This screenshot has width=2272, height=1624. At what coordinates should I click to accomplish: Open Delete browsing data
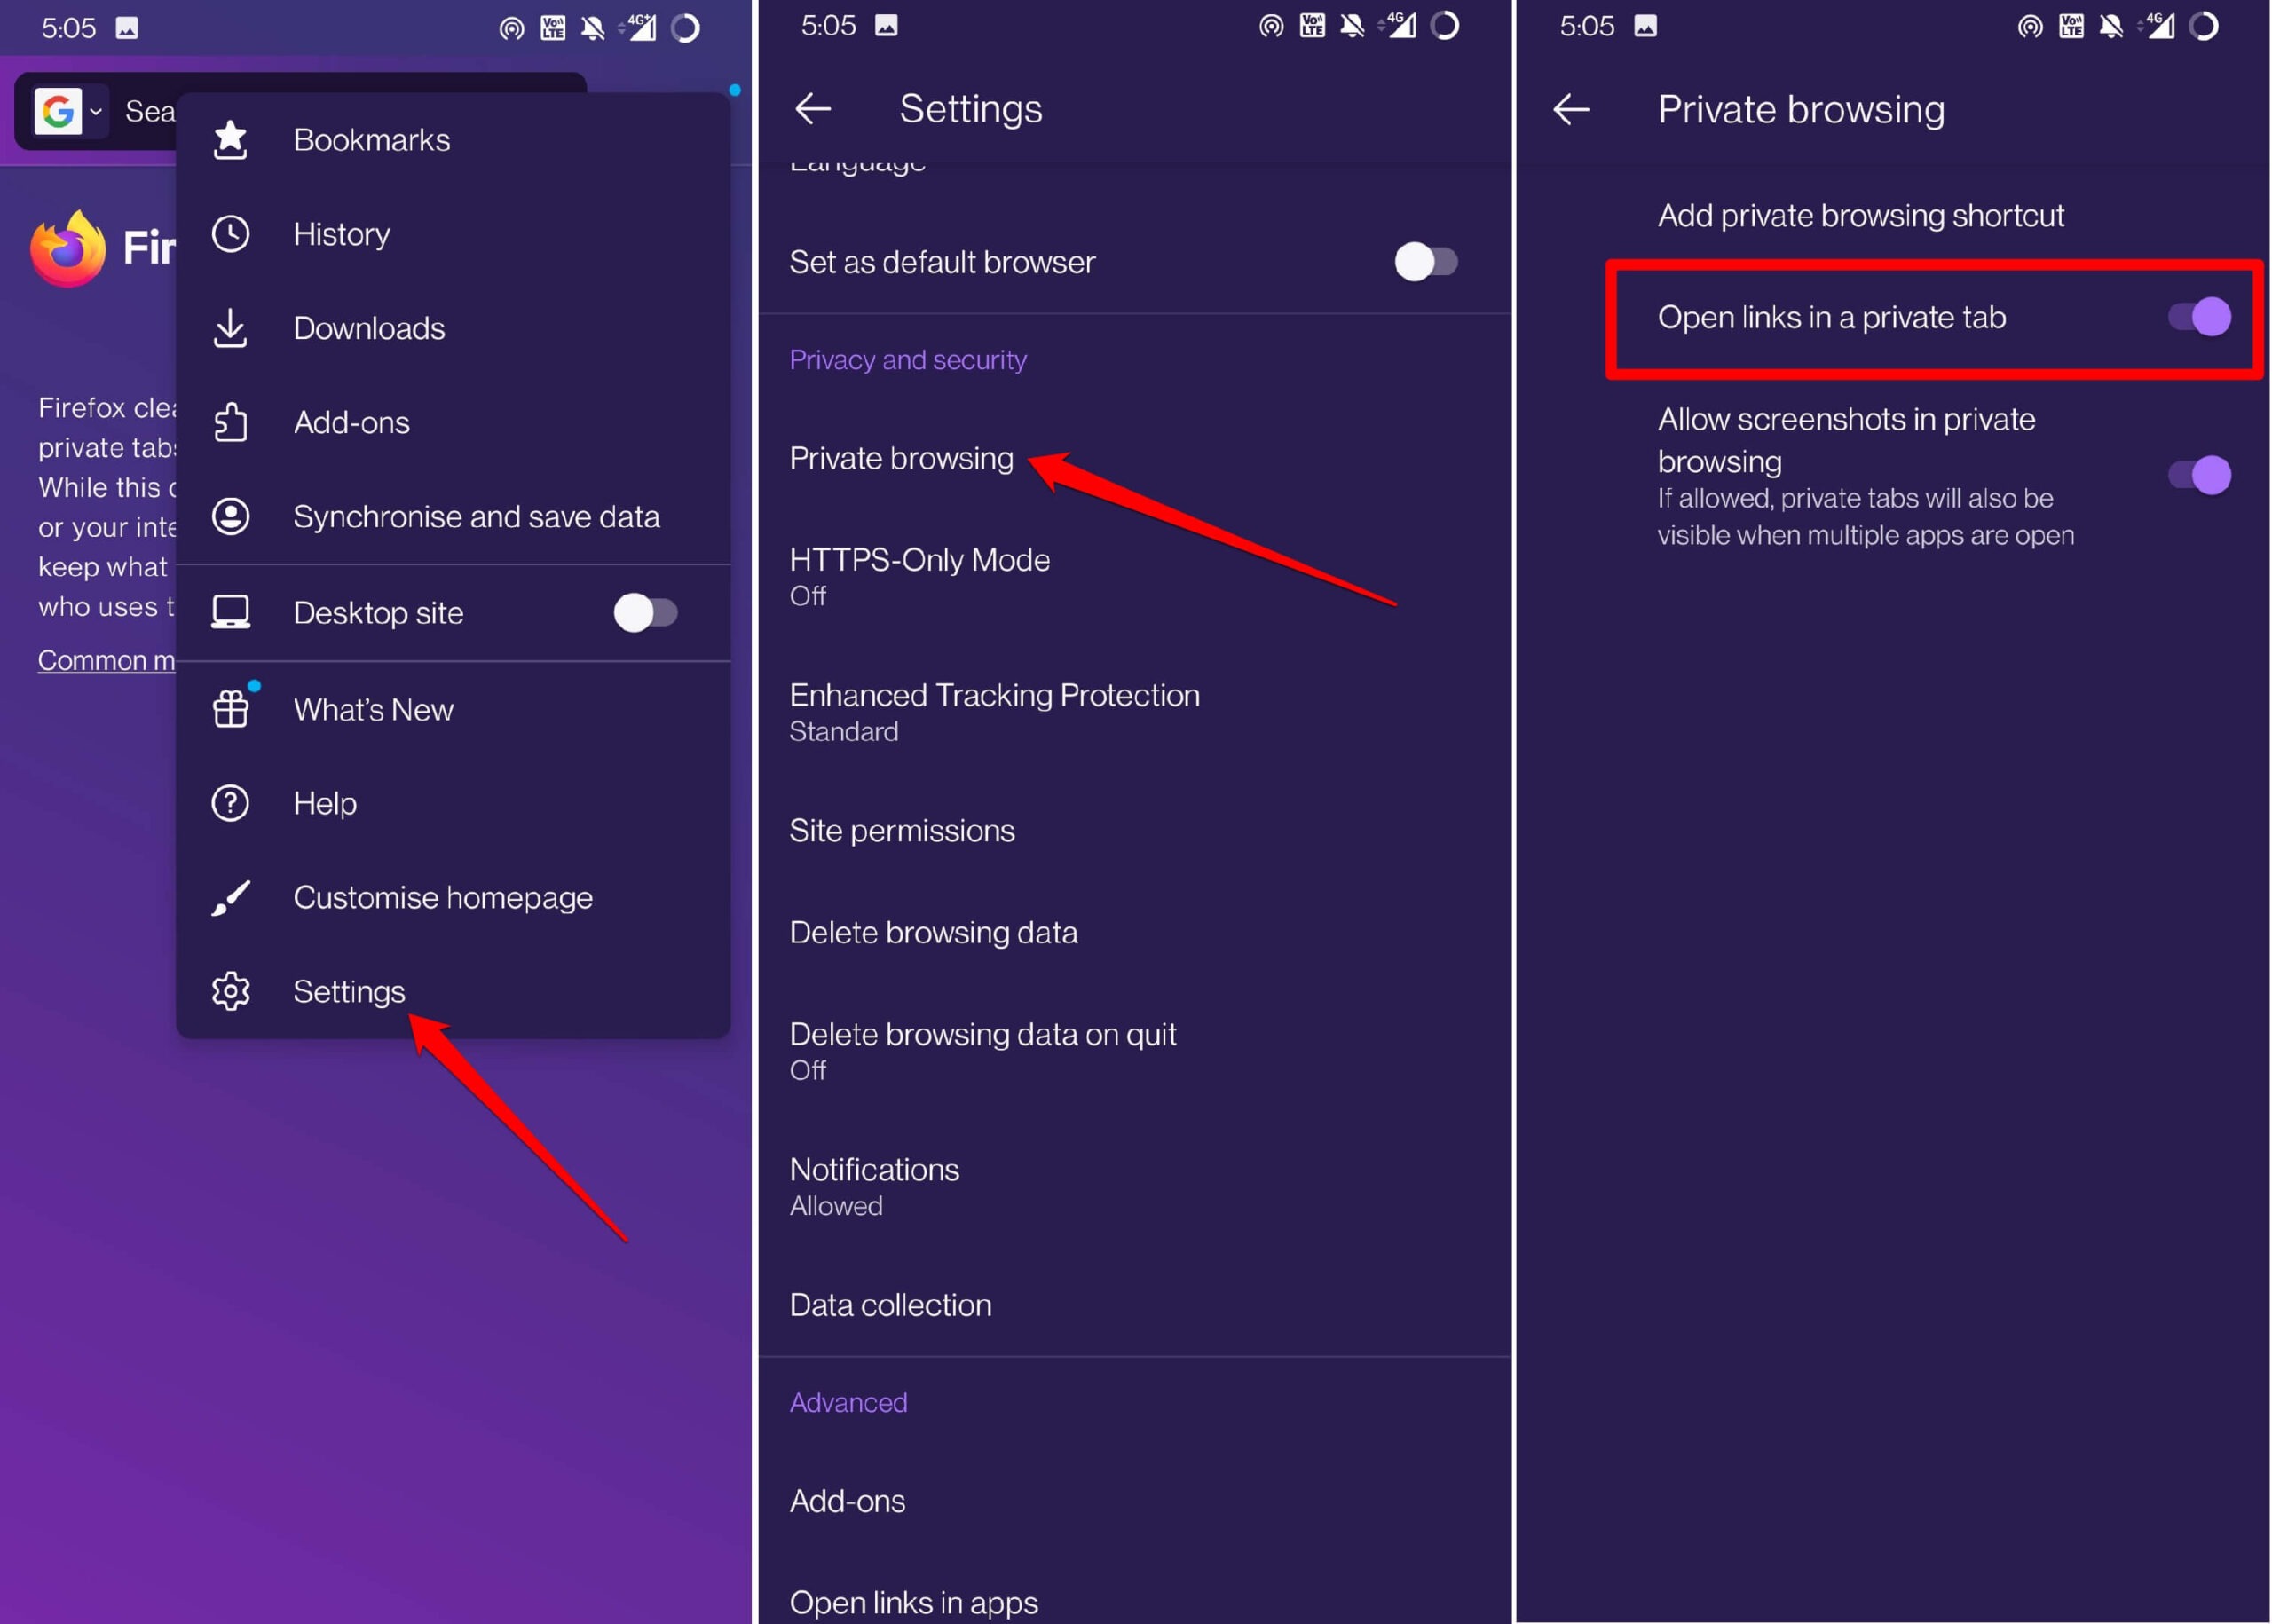click(1135, 932)
